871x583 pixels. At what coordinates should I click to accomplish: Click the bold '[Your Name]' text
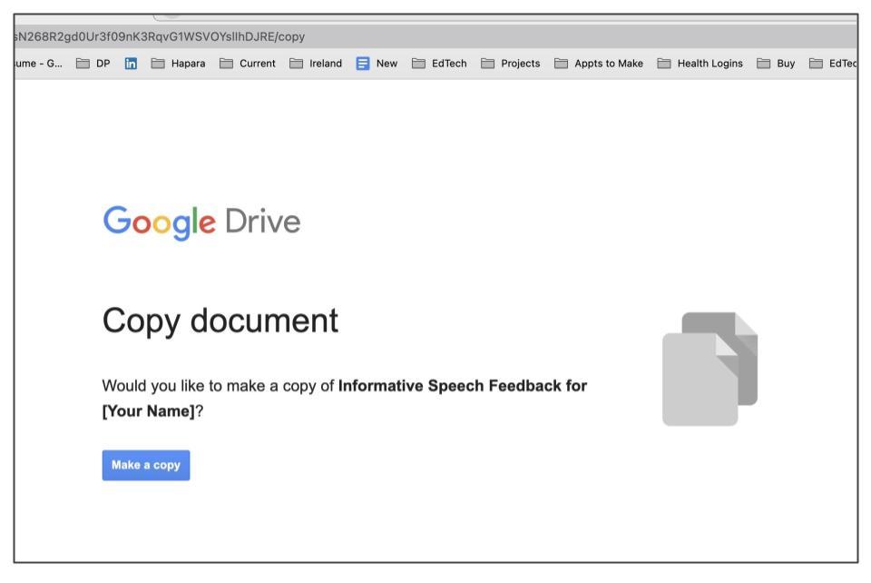[148, 411]
